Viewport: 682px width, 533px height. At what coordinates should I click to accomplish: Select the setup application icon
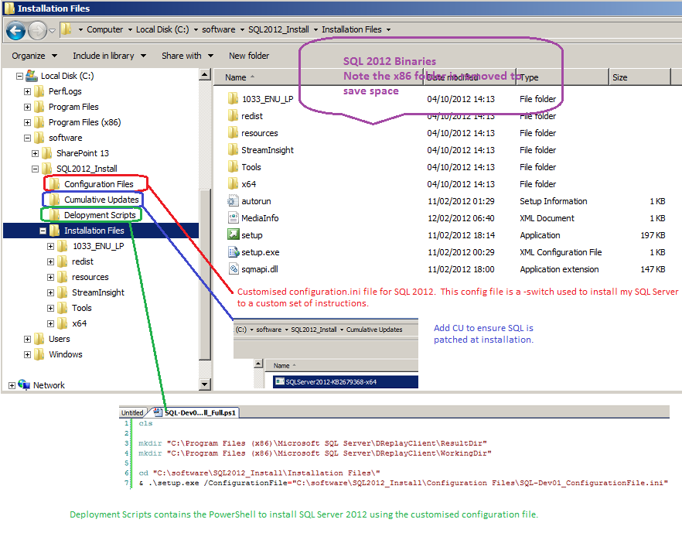(234, 234)
